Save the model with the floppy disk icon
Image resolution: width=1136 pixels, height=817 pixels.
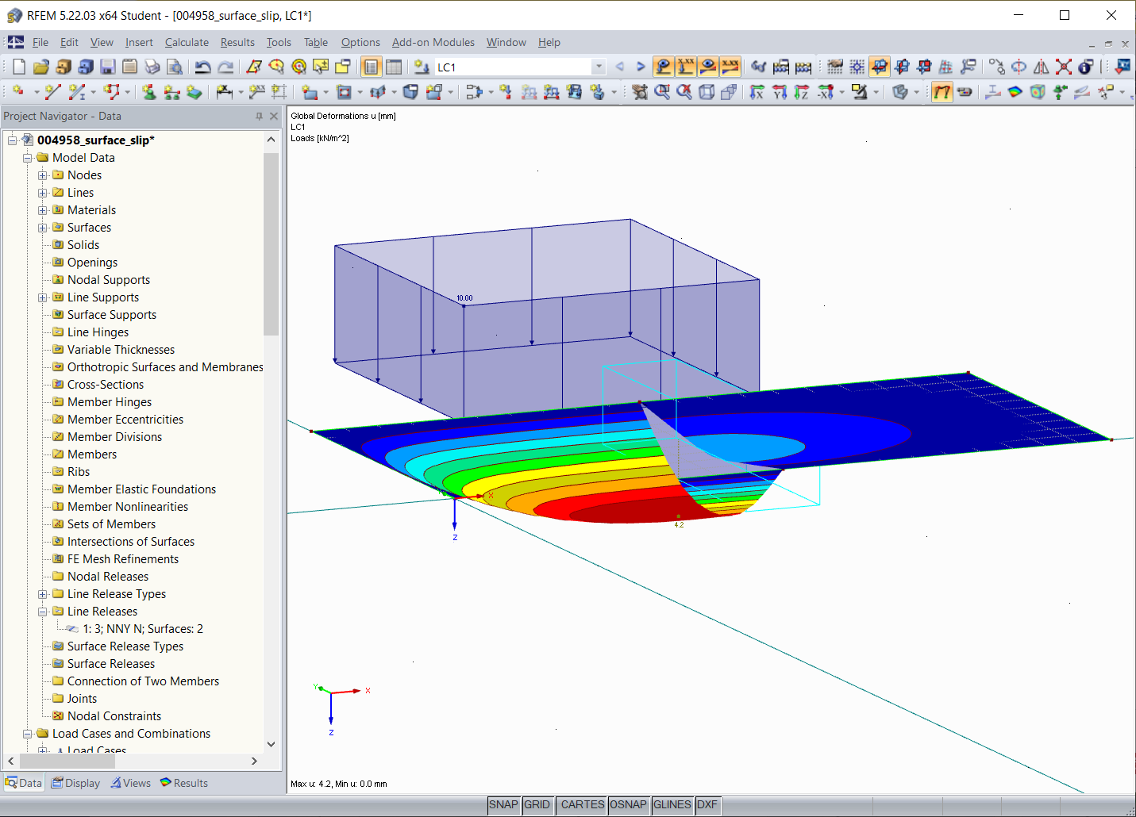coord(108,67)
